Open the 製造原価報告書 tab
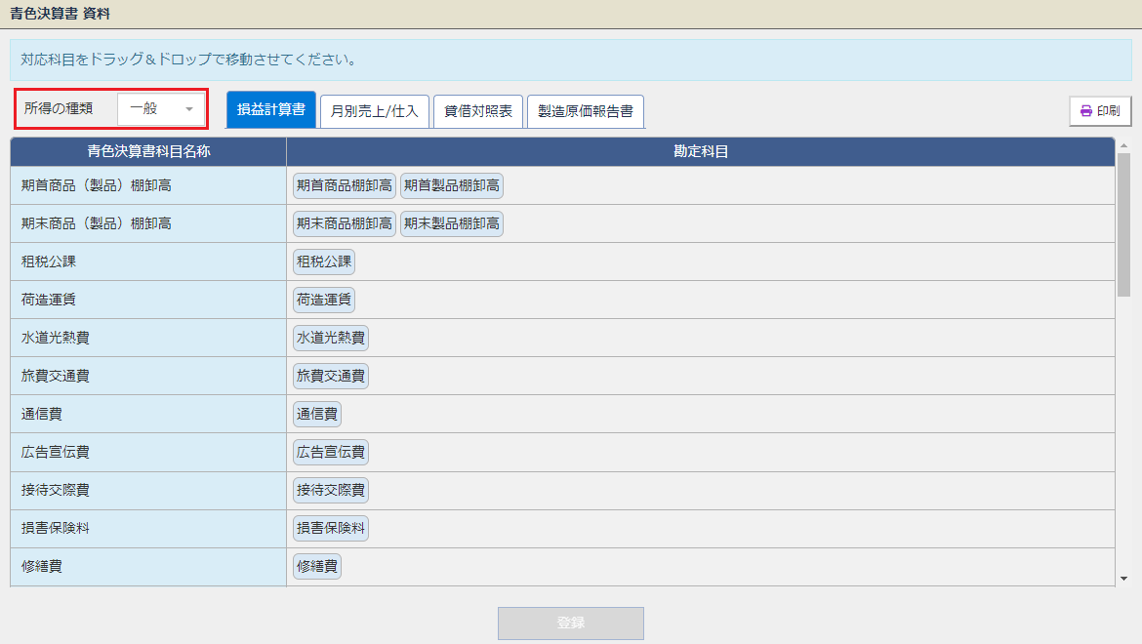The height and width of the screenshot is (644, 1142). [586, 111]
